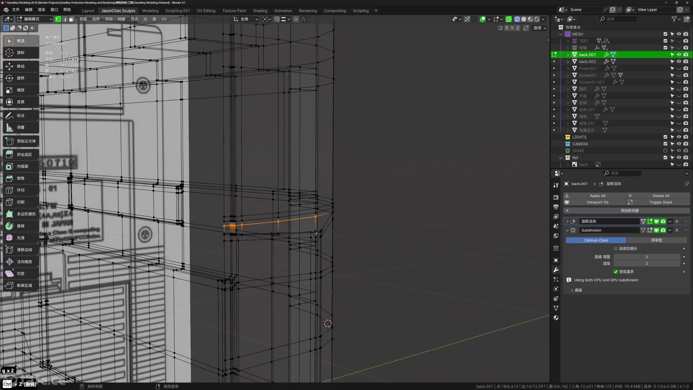Switch to face select mode
The height and width of the screenshot is (390, 693).
tap(71, 19)
